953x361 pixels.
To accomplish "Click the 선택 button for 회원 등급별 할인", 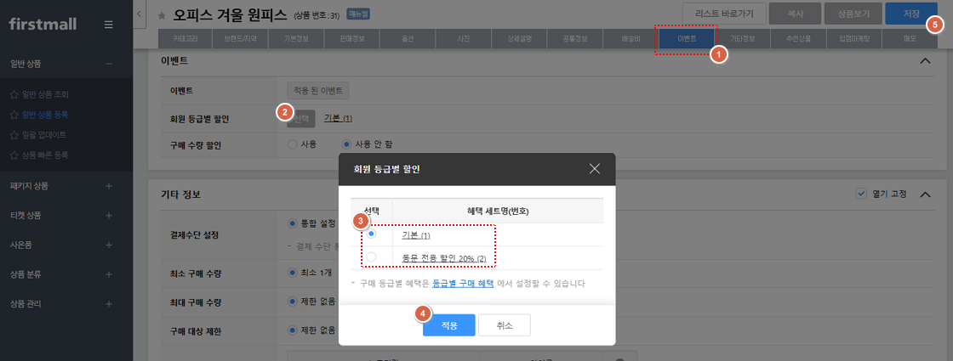I will (301, 118).
